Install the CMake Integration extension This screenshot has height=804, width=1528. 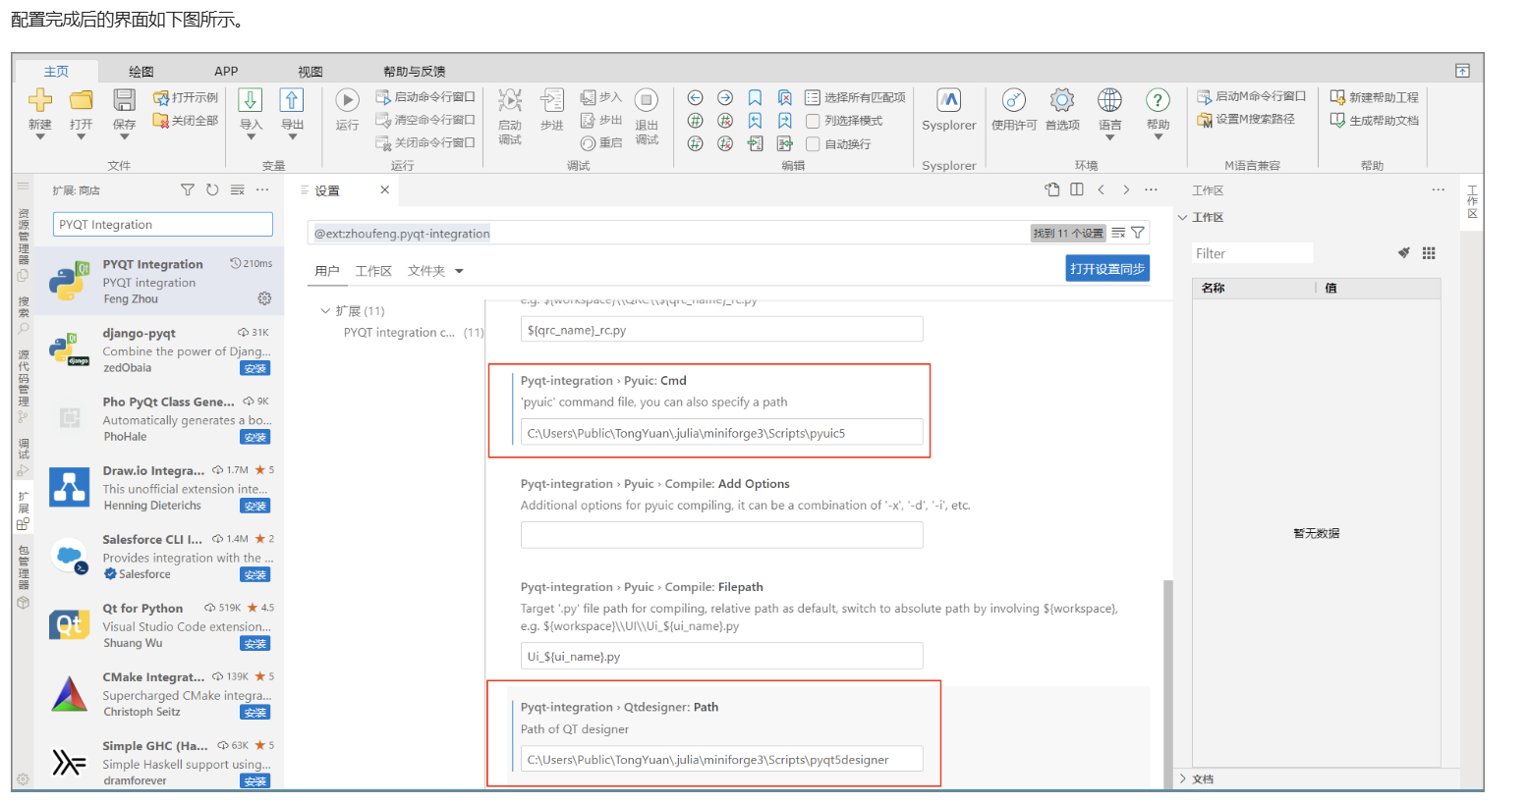(255, 712)
